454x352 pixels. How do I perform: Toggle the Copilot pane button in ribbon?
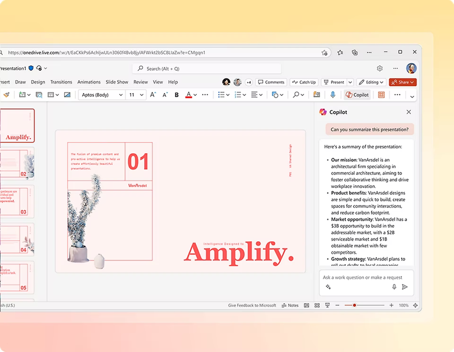(358, 95)
